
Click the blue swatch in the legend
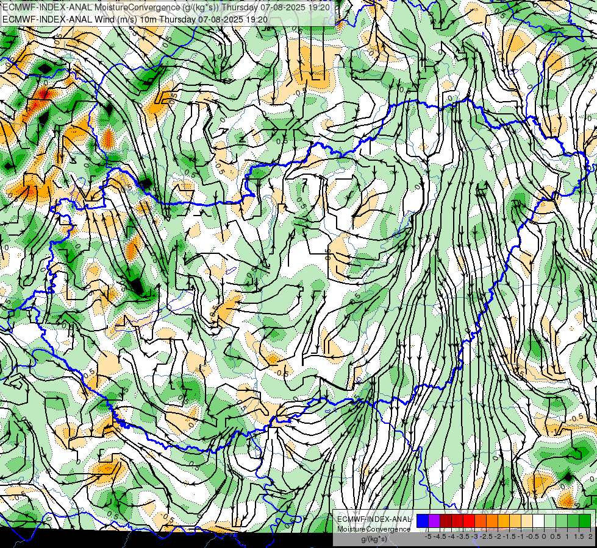(x=423, y=521)
